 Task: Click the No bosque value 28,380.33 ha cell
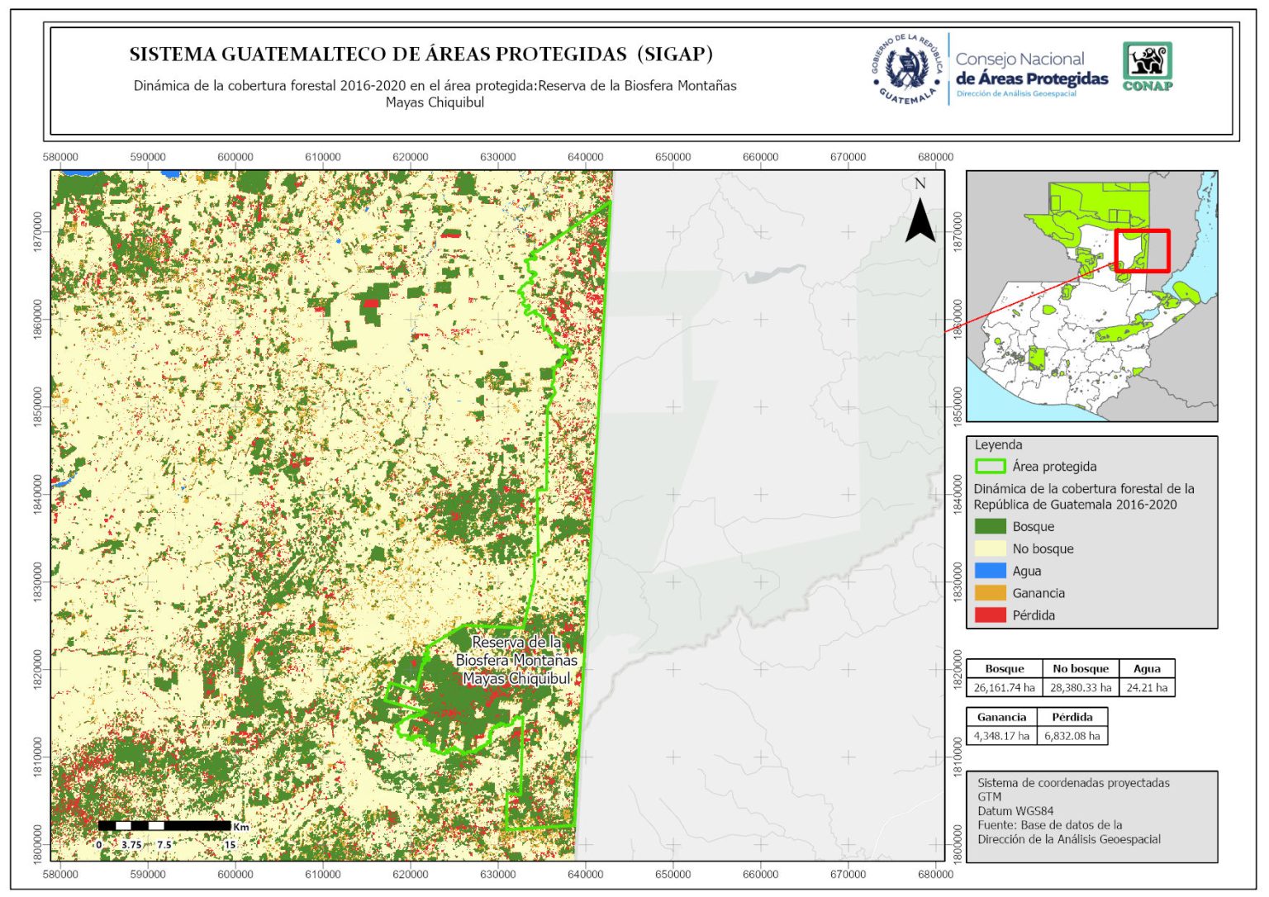1081,688
